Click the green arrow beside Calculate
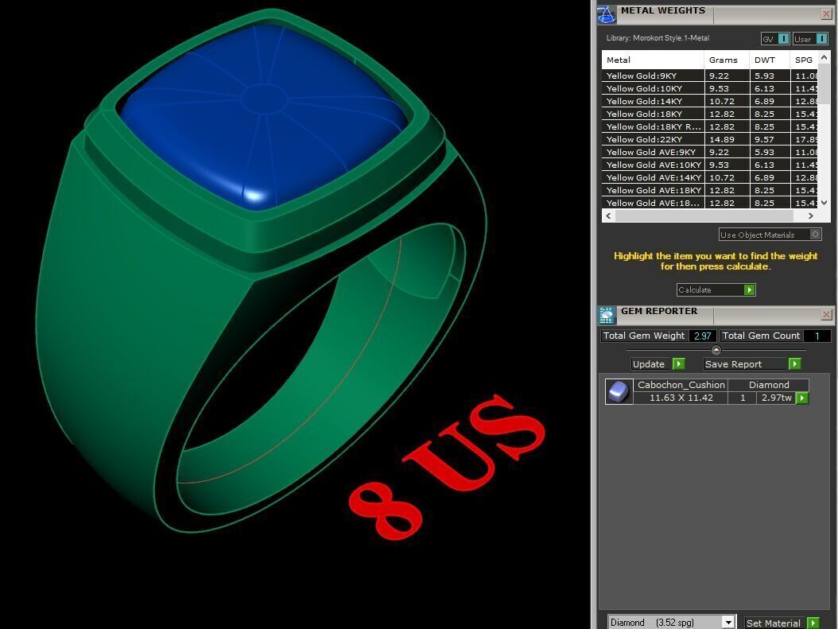 [749, 289]
